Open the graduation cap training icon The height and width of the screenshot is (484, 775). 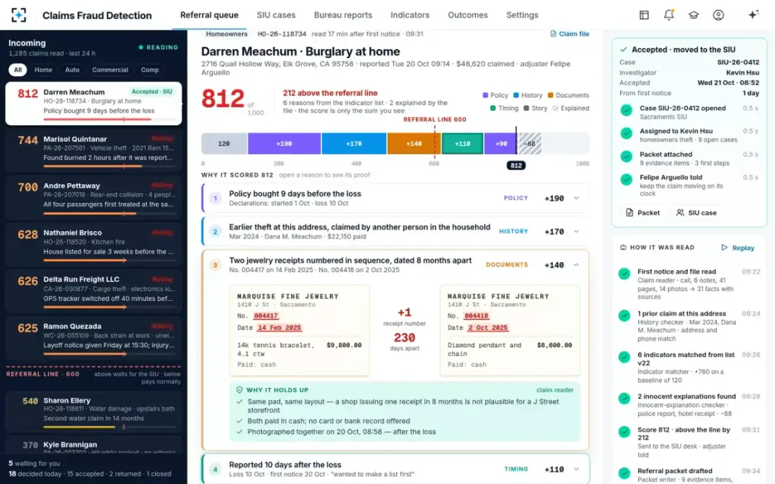[693, 15]
